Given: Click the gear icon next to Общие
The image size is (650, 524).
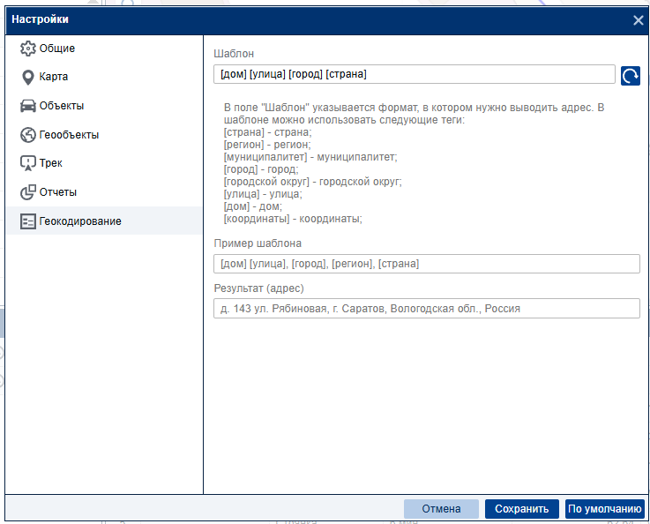Looking at the screenshot, I should (27, 49).
